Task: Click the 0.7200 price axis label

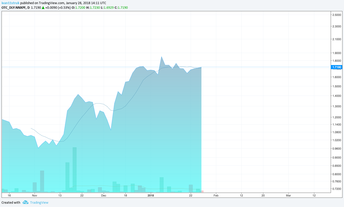Action: (337, 189)
